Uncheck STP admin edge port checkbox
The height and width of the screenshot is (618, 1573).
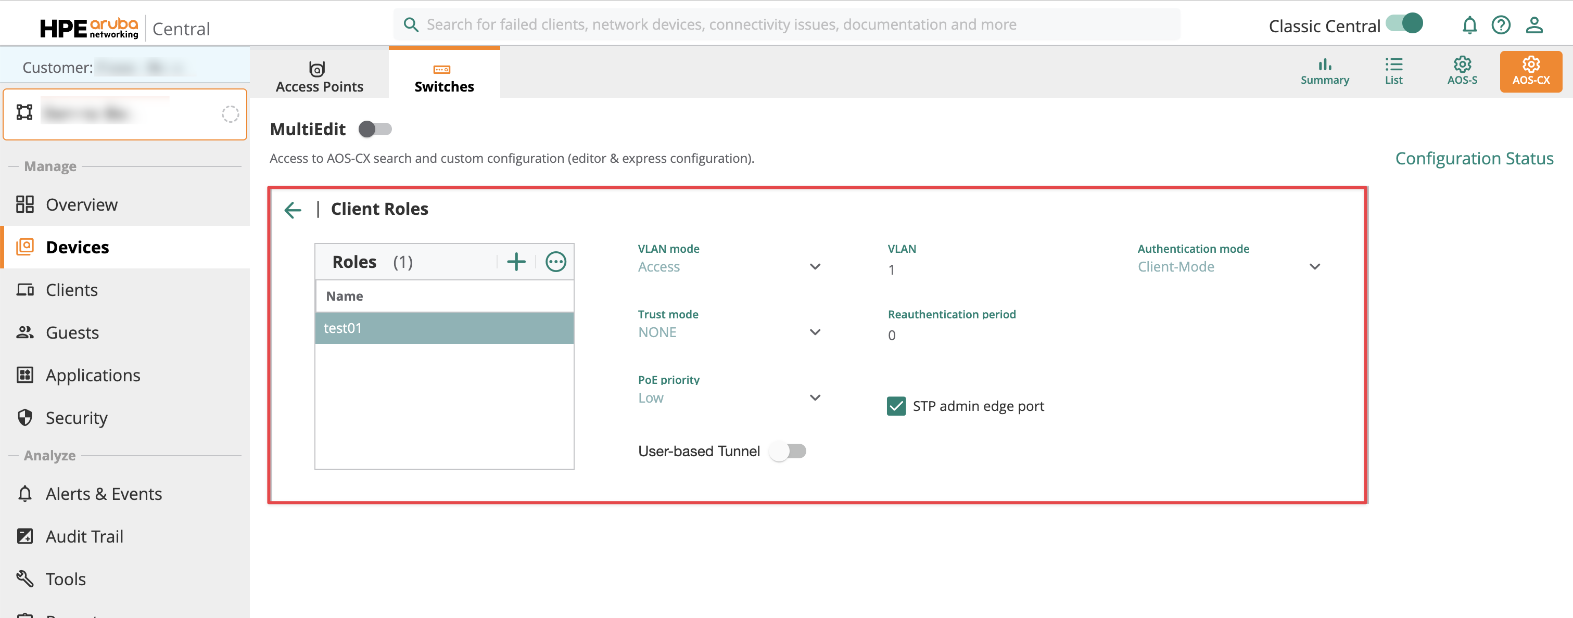point(896,406)
